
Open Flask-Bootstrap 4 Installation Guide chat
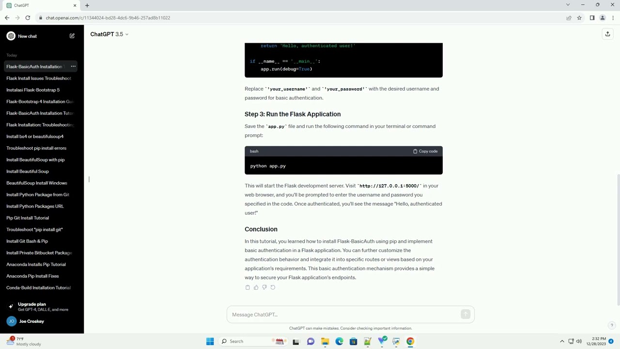click(40, 101)
